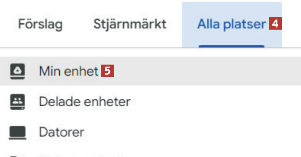Screen dimensions: 301x157
Task: Click the blue underline beneath Alla platser
Action: (231, 46)
